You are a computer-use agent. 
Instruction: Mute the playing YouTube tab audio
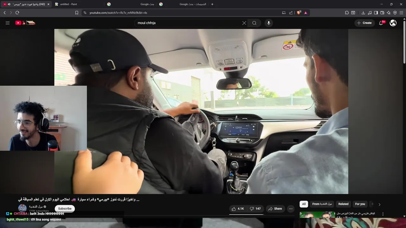[9, 4]
